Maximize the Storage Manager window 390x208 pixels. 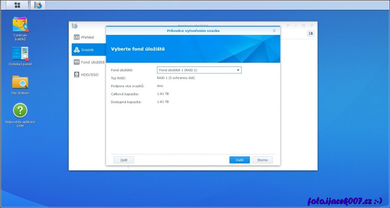(303, 26)
